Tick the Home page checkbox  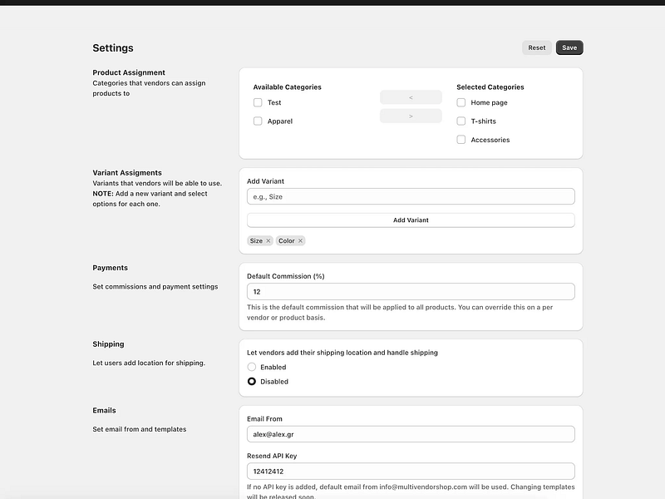(x=461, y=102)
